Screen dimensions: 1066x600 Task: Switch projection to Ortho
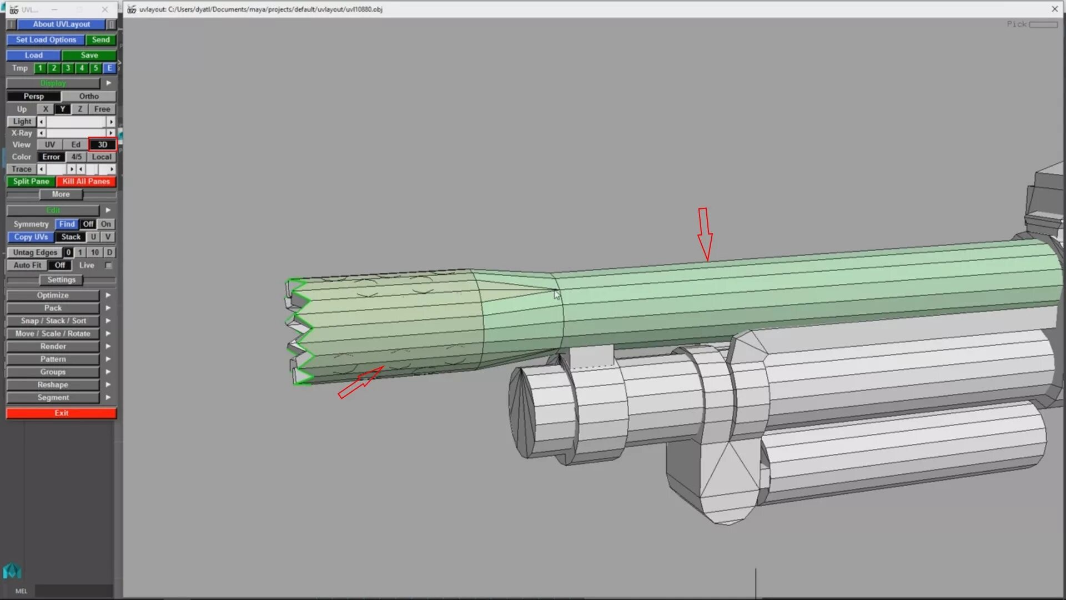pyautogui.click(x=89, y=96)
